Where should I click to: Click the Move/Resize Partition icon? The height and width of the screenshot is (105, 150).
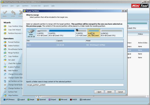(x=5, y=49)
